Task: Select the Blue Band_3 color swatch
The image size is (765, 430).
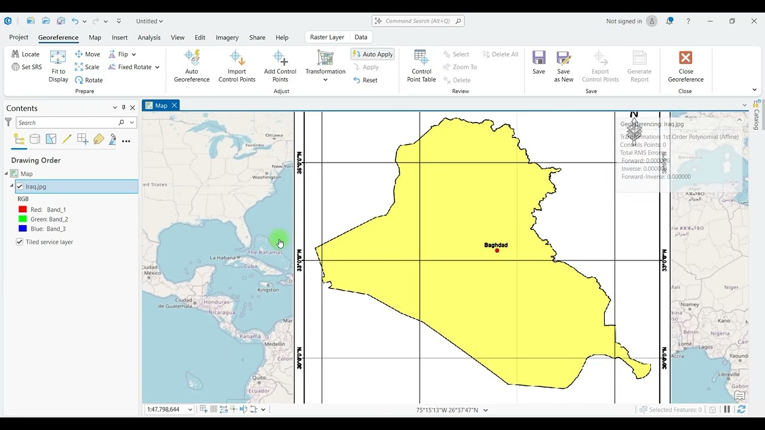Action: (x=23, y=229)
